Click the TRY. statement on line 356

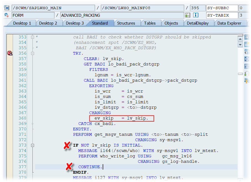[78, 53]
